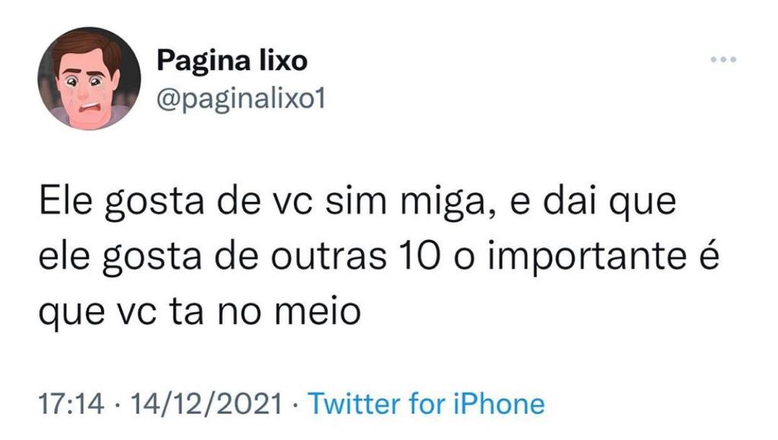Click the @paginalixo1 handle
Screen dimensions: 778x440
click(x=240, y=98)
